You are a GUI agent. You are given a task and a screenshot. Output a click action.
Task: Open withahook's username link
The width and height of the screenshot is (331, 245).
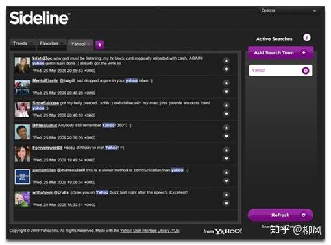(42, 192)
